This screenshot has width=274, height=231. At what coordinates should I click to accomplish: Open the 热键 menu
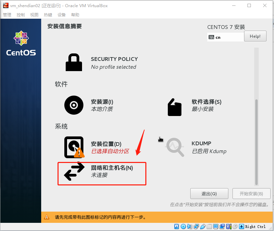[48, 15]
